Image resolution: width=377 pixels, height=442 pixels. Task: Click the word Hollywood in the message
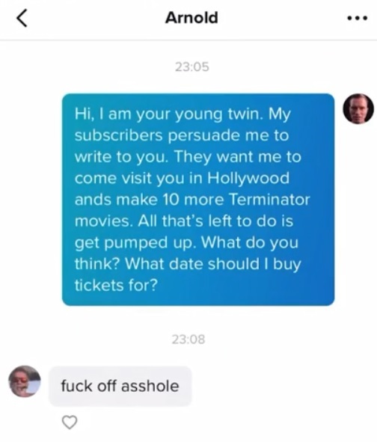coord(248,179)
